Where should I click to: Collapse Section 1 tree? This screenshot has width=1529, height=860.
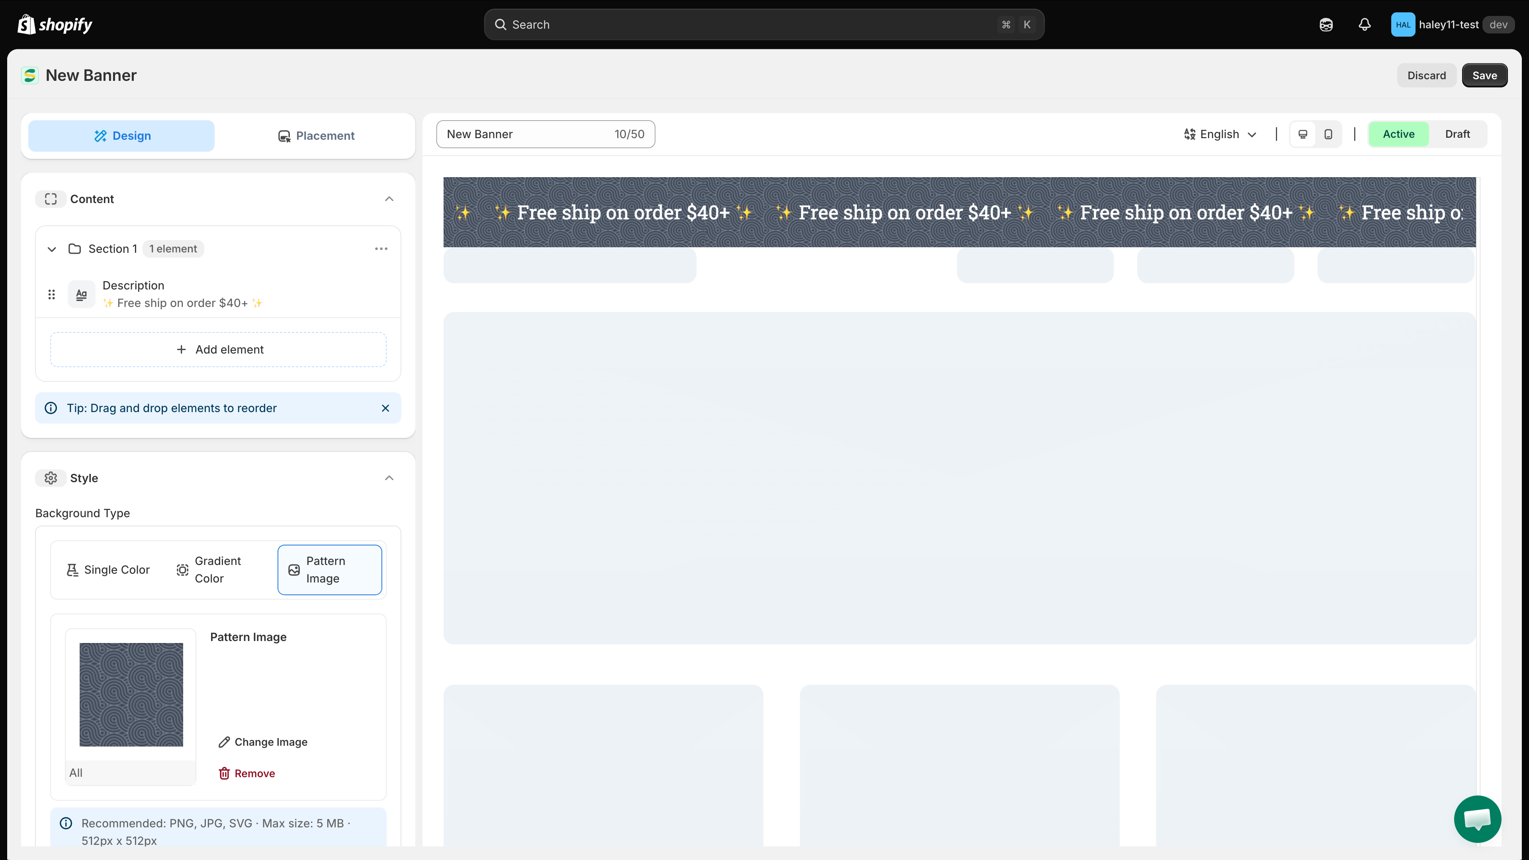tap(52, 249)
